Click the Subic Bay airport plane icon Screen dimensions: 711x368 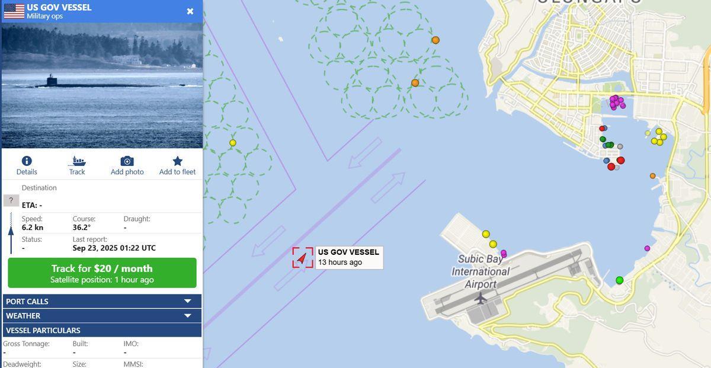tap(481, 297)
